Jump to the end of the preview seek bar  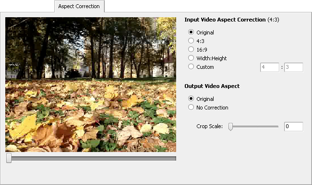(x=175, y=158)
